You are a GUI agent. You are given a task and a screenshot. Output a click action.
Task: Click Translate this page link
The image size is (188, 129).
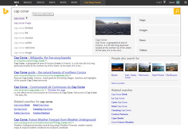pyautogui.click(x=56, y=90)
